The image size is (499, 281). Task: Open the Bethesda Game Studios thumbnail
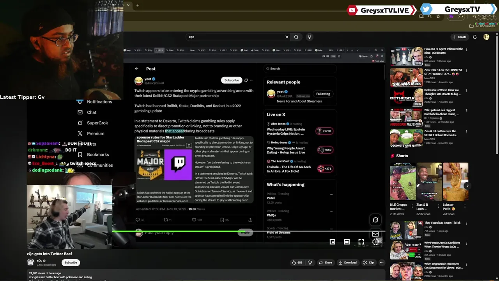(x=407, y=98)
